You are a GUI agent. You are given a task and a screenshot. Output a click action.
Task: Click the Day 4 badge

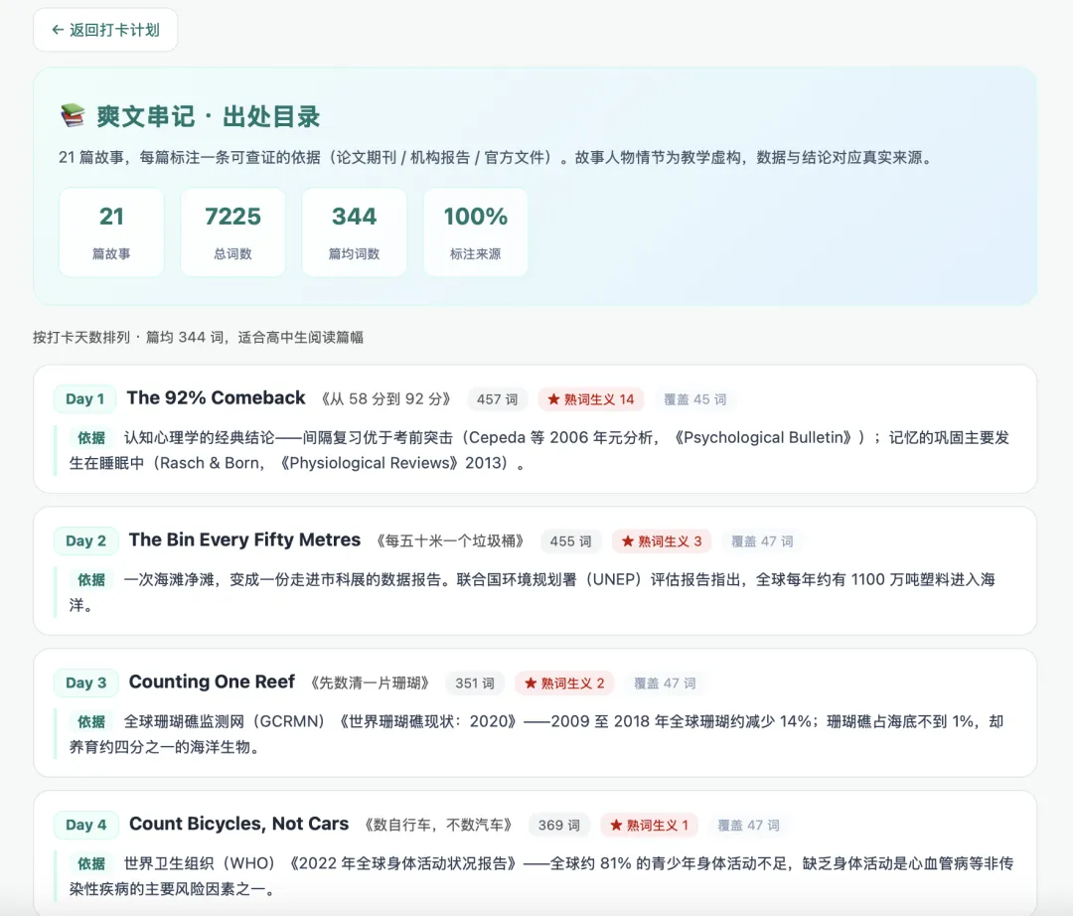[86, 825]
